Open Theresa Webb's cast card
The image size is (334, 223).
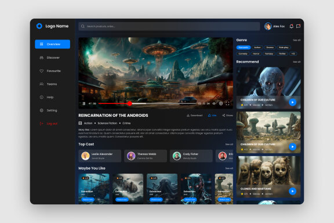[x=146, y=156]
